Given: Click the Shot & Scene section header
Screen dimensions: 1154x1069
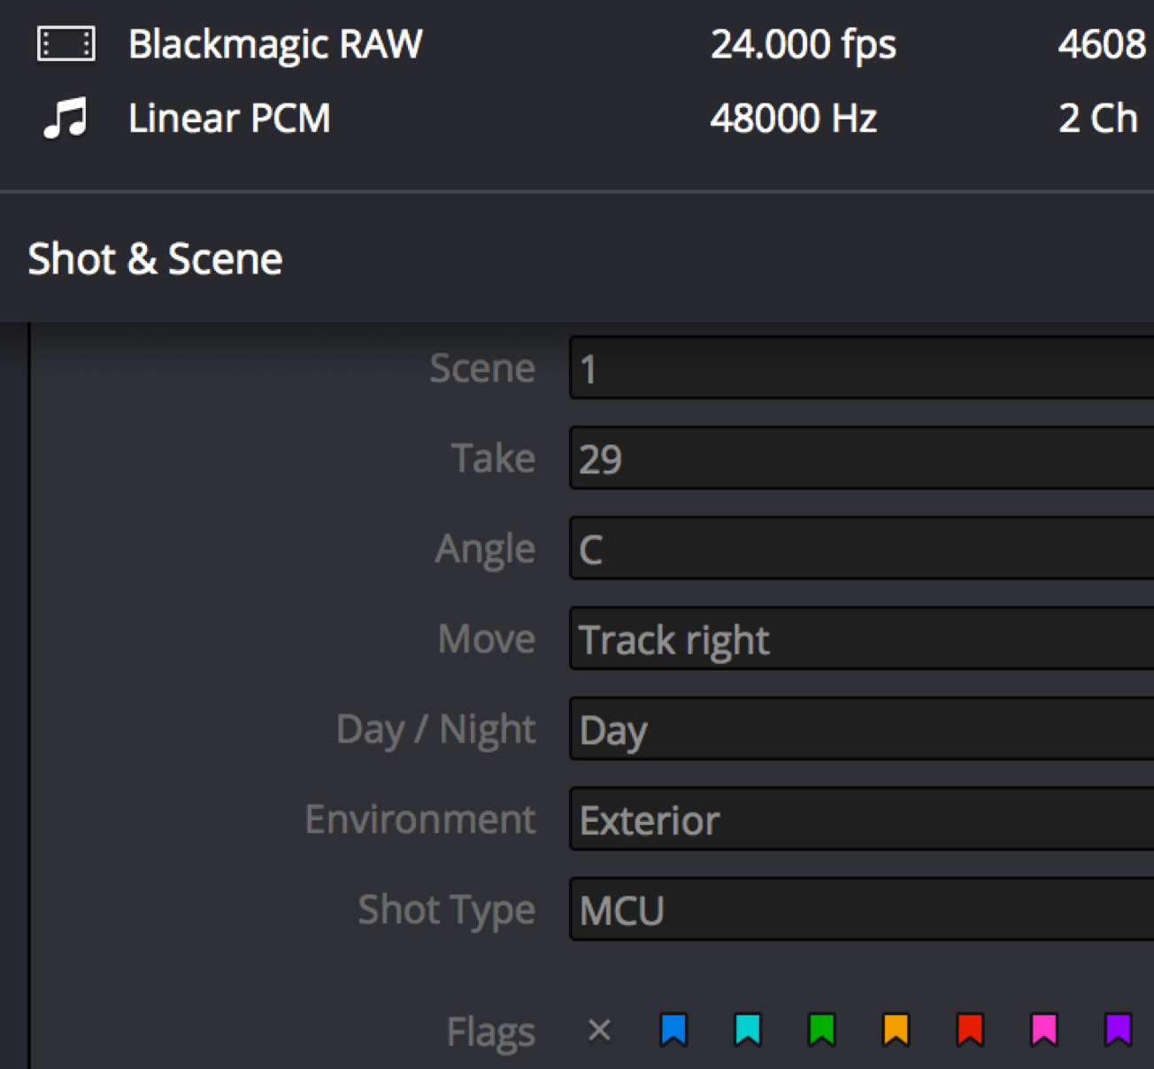Looking at the screenshot, I should point(155,258).
